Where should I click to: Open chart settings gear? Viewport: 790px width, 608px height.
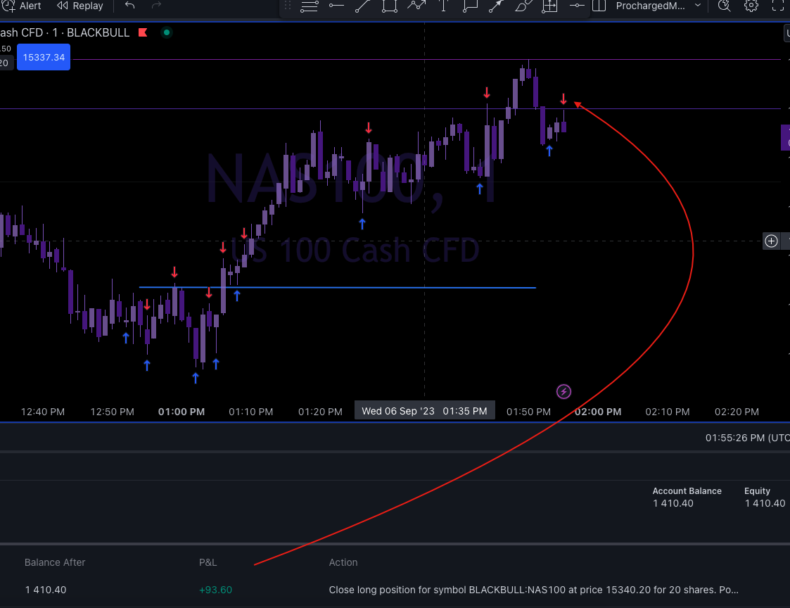coord(751,6)
